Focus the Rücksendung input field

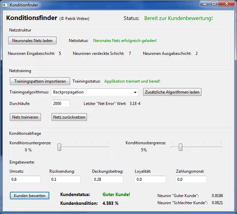tap(65, 179)
